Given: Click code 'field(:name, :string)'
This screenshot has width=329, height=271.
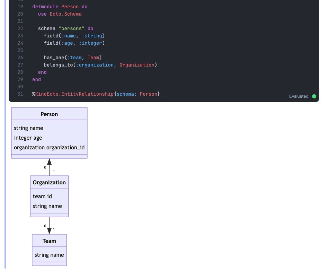Looking at the screenshot, I should tap(74, 36).
